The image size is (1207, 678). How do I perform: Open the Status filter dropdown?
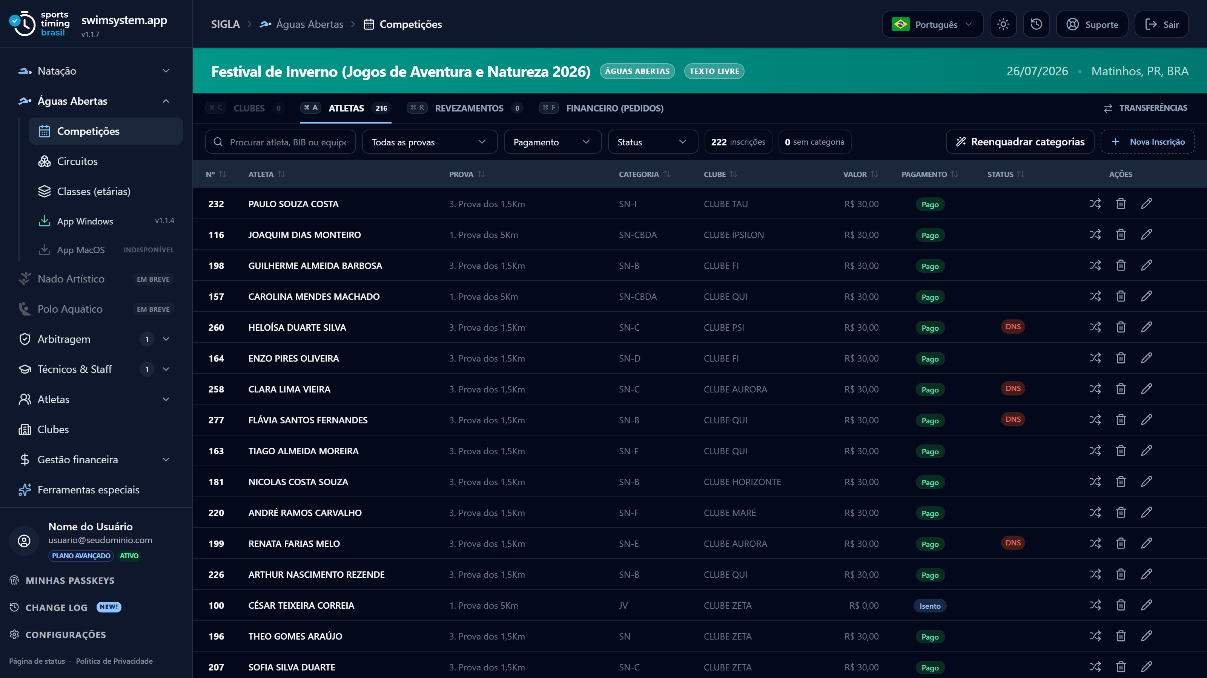(653, 142)
